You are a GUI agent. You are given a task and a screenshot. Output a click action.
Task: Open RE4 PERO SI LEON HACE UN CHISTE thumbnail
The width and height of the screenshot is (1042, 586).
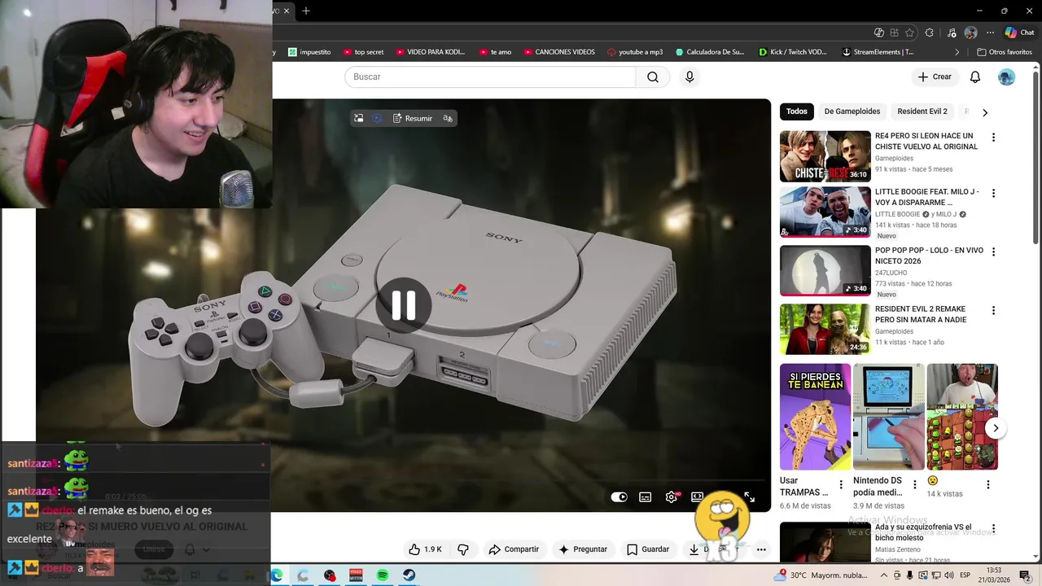[x=825, y=156]
